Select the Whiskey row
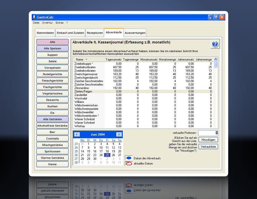 coord(143,126)
